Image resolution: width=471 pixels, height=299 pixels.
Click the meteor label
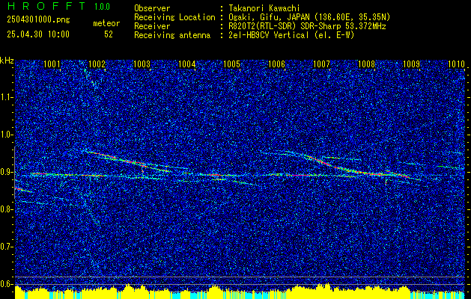pos(106,23)
